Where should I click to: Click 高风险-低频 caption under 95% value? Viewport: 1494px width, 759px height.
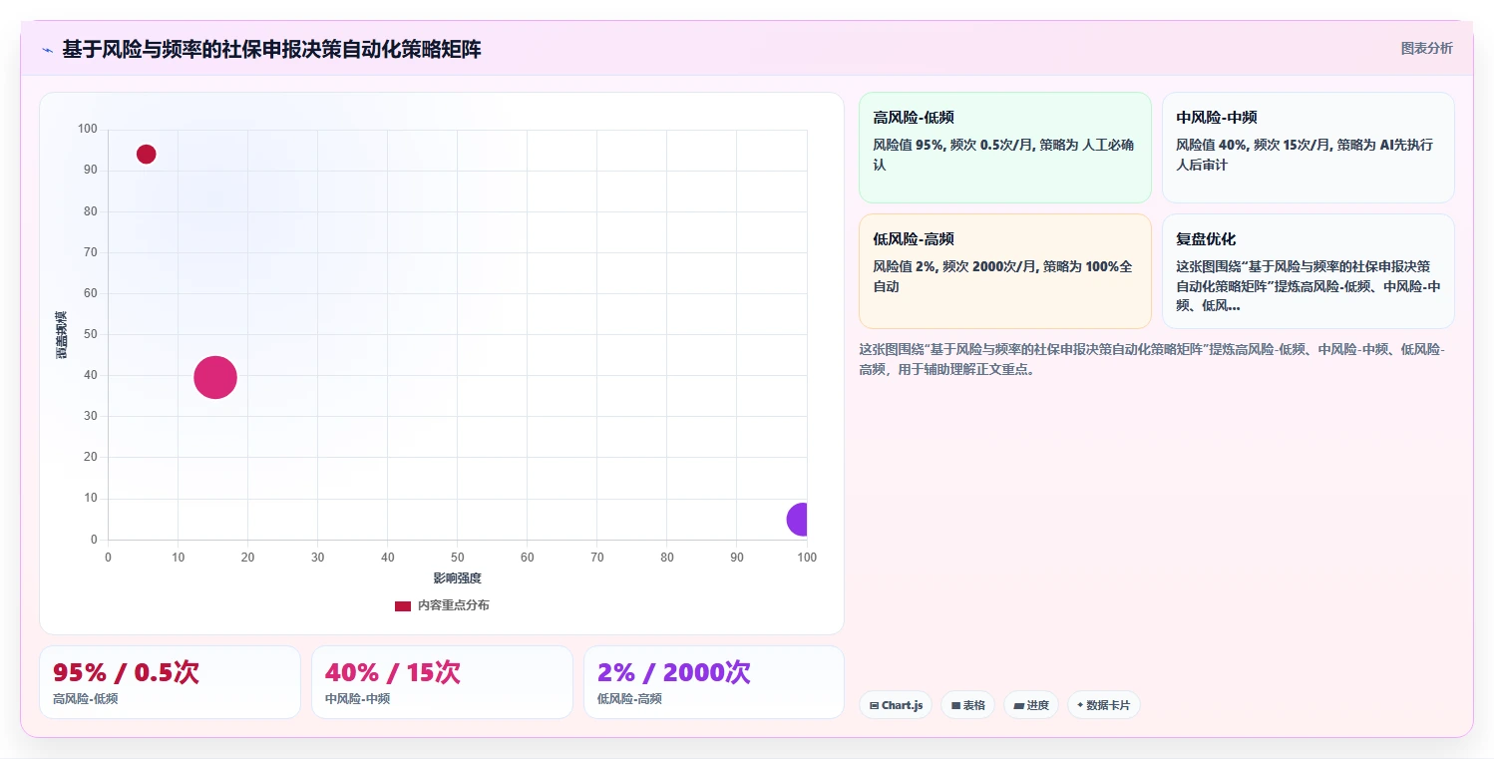click(x=85, y=699)
